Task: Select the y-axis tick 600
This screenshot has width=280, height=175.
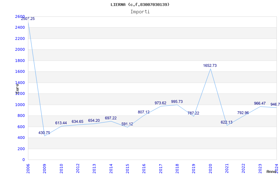Action: (x=21, y=127)
